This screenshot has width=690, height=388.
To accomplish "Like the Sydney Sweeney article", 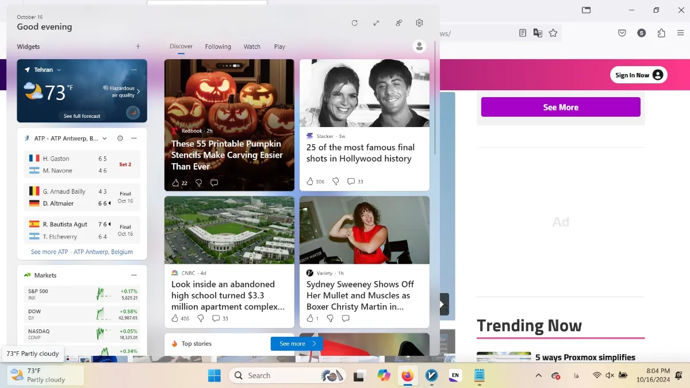I will point(310,318).
